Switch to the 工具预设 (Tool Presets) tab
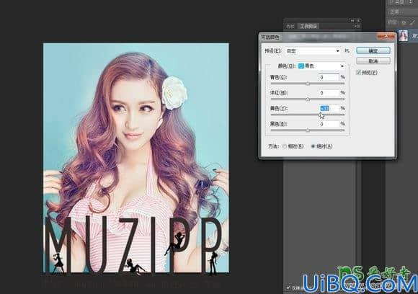 coord(308,26)
